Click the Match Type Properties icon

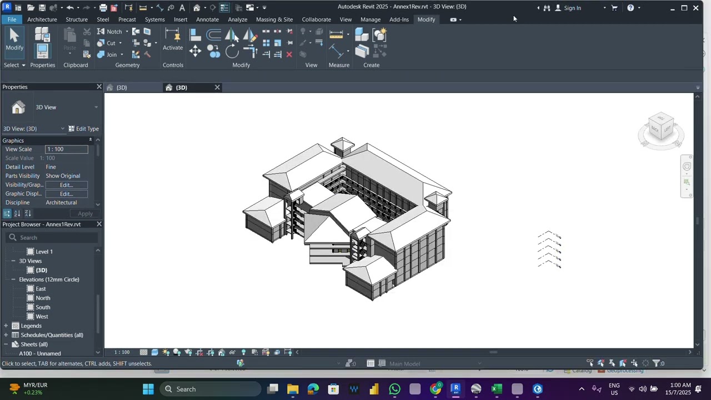click(x=87, y=54)
